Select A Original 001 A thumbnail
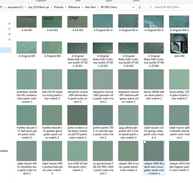Viewport: 193px width, 183px height. 103,21
